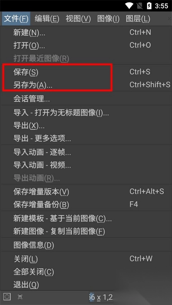The height and width of the screenshot is (305, 172).
Task: Open the 图像(I) menu
Action: (x=108, y=19)
